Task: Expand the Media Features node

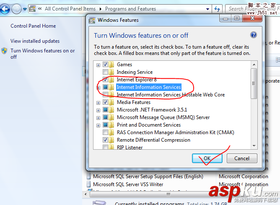Action: pos(98,103)
